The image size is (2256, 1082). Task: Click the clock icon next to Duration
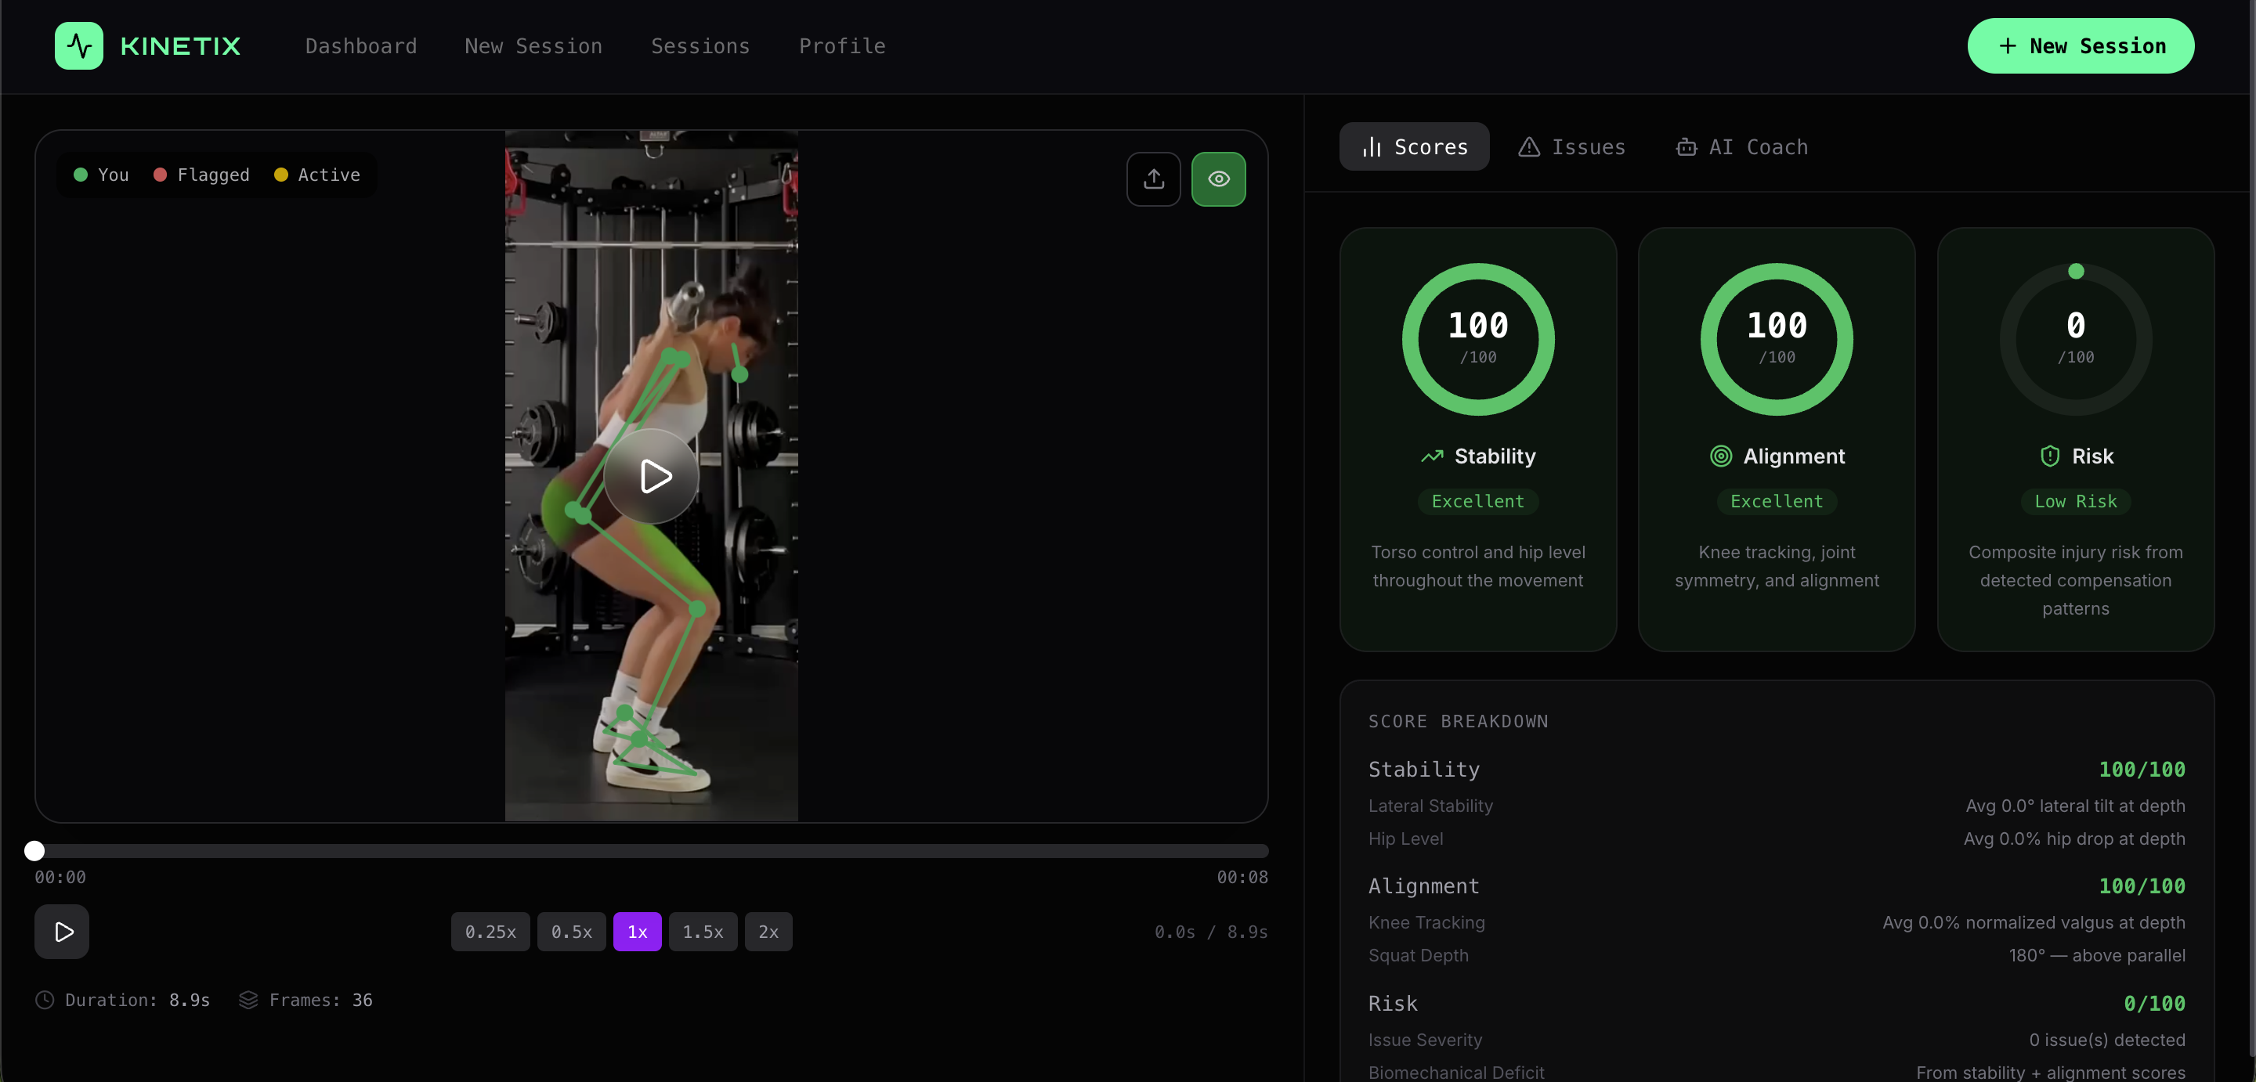point(45,1000)
